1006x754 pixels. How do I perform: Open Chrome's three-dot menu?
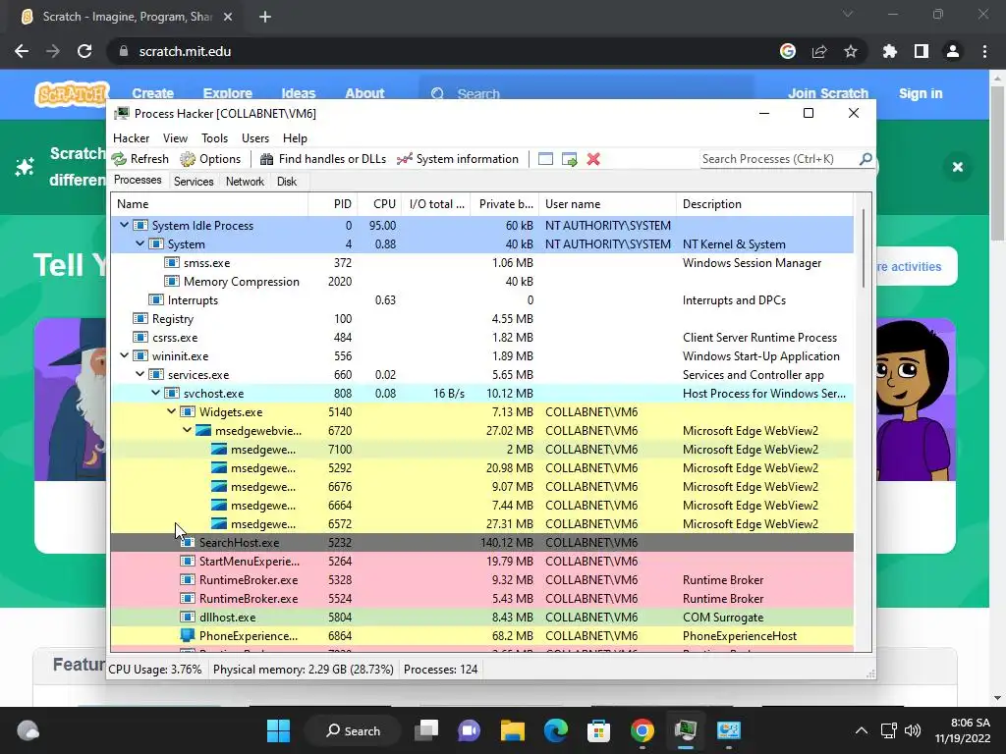[x=984, y=51]
